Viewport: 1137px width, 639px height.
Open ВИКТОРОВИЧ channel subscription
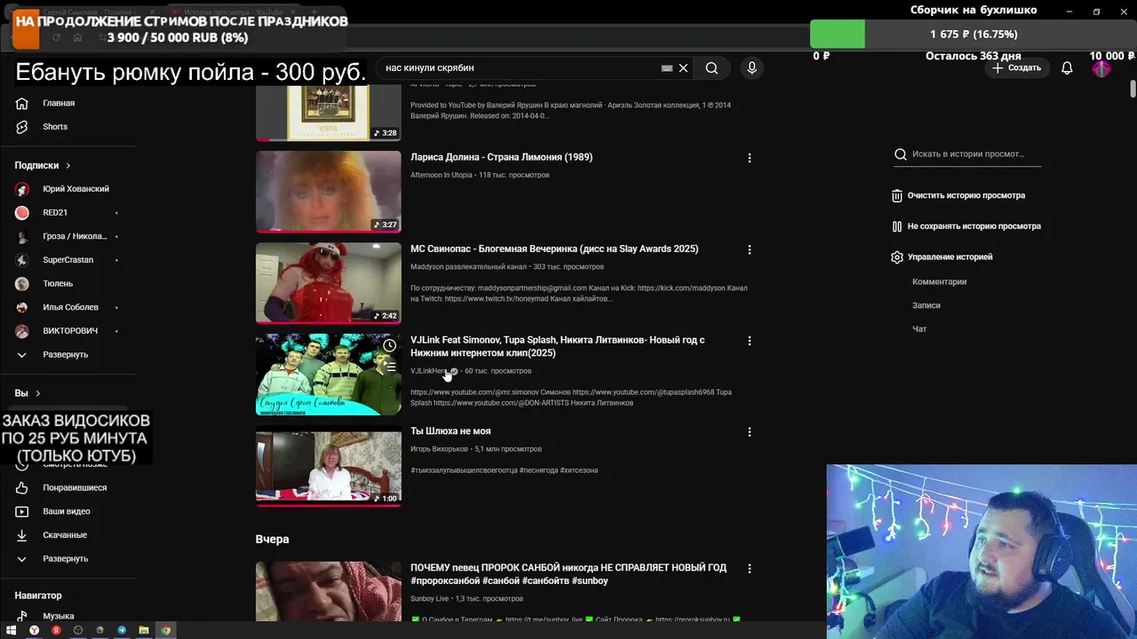[70, 331]
